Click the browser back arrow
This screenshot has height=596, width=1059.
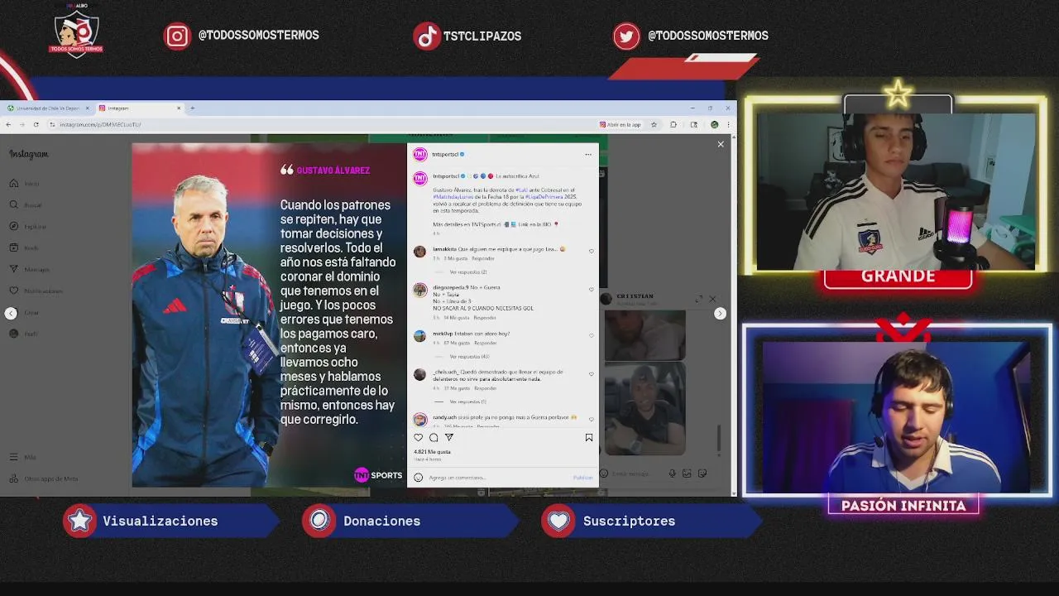pyautogui.click(x=8, y=124)
